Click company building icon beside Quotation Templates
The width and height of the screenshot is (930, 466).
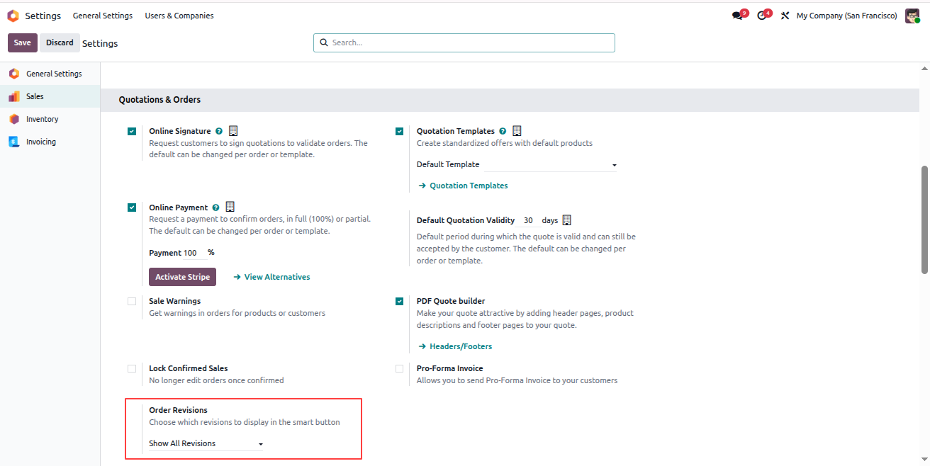point(517,130)
